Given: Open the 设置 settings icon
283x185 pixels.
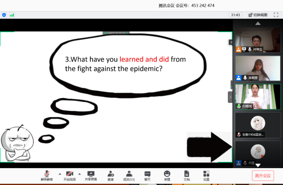Looking at the screenshot, I should coord(206,175).
